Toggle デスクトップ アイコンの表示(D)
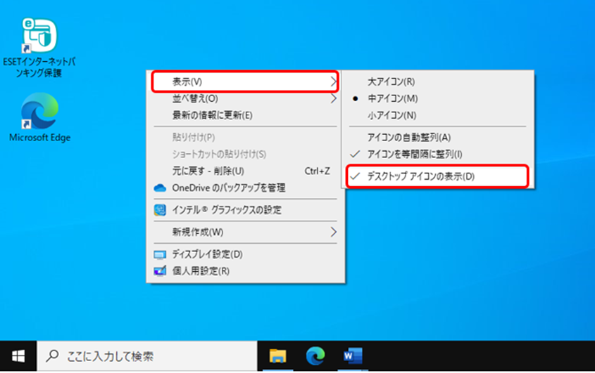Screen dimensions: 595x373 pyautogui.click(x=437, y=176)
